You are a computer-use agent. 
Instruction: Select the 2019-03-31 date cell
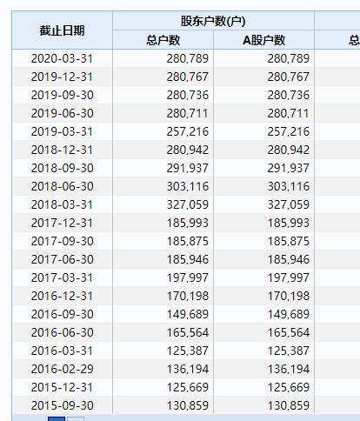click(x=62, y=131)
